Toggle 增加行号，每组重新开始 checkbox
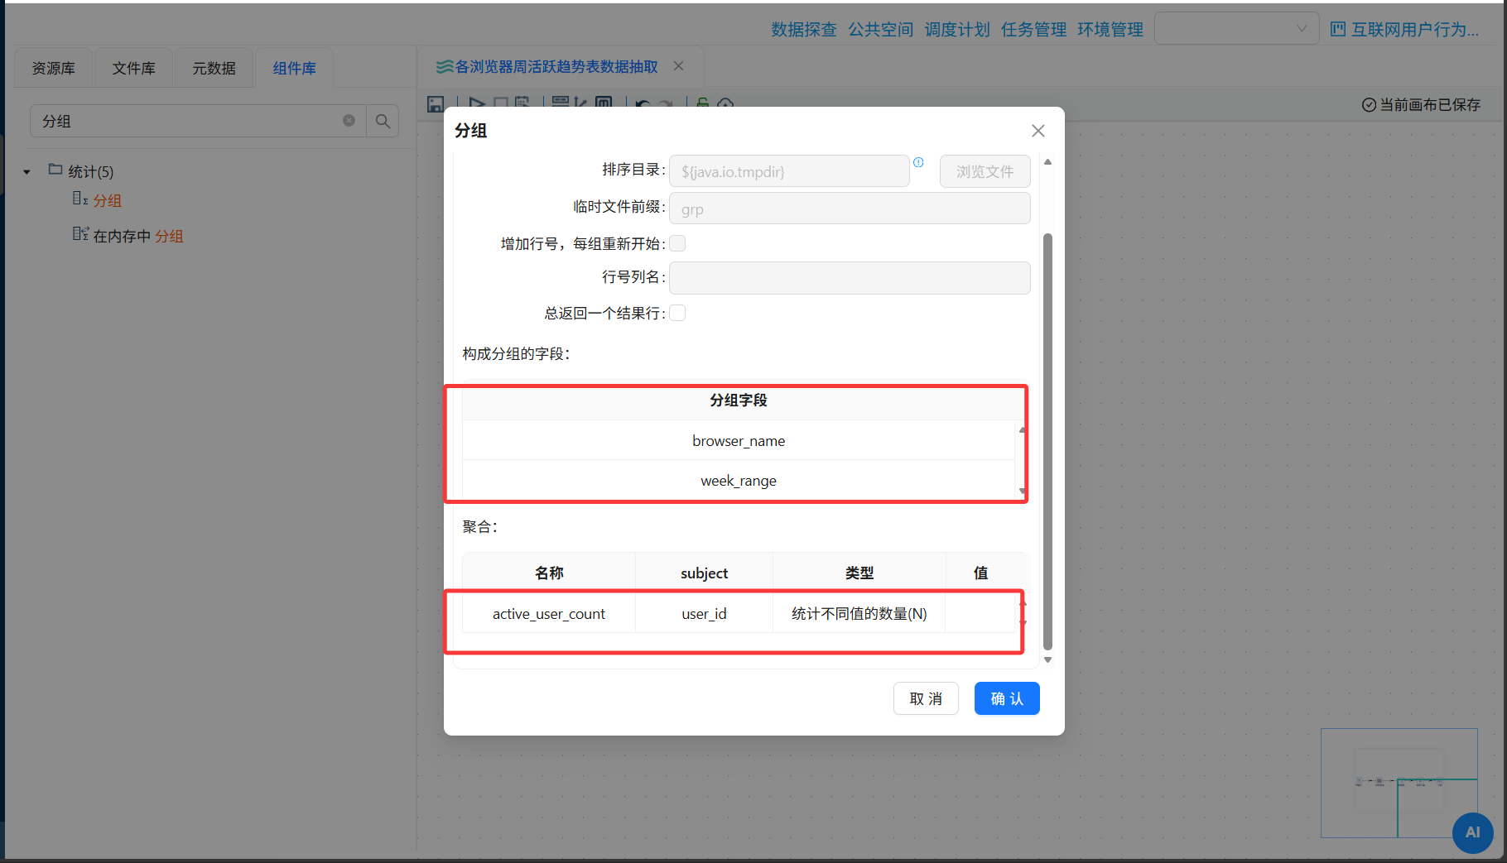 pyautogui.click(x=677, y=243)
